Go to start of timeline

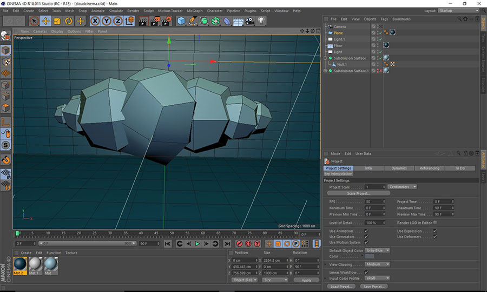click(x=168, y=244)
